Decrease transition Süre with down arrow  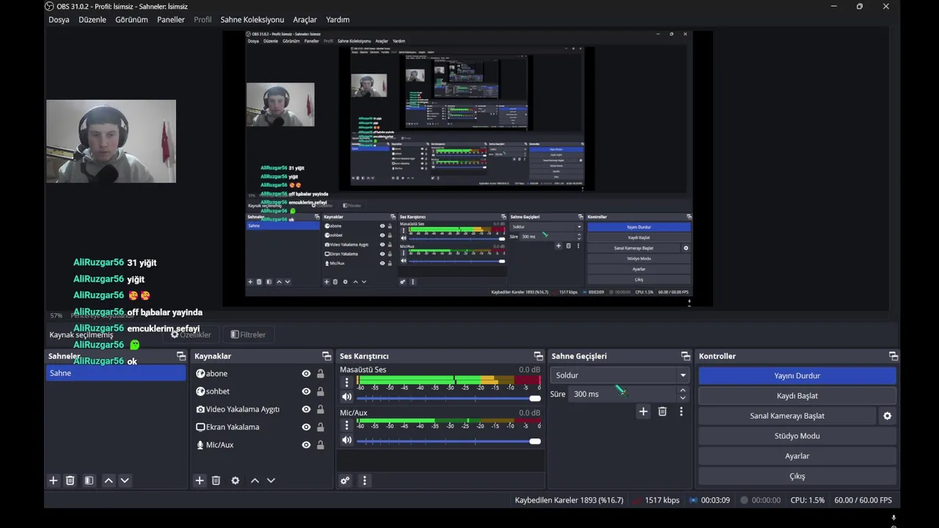coord(683,398)
